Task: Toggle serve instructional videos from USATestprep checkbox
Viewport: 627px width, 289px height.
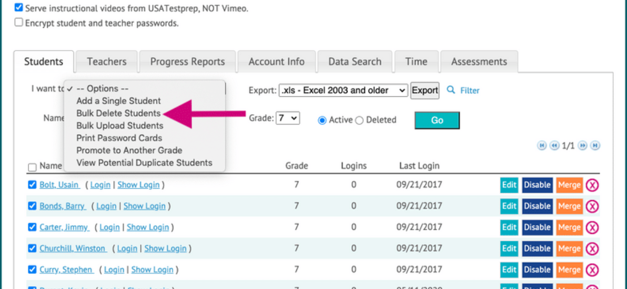Action: 19,8
